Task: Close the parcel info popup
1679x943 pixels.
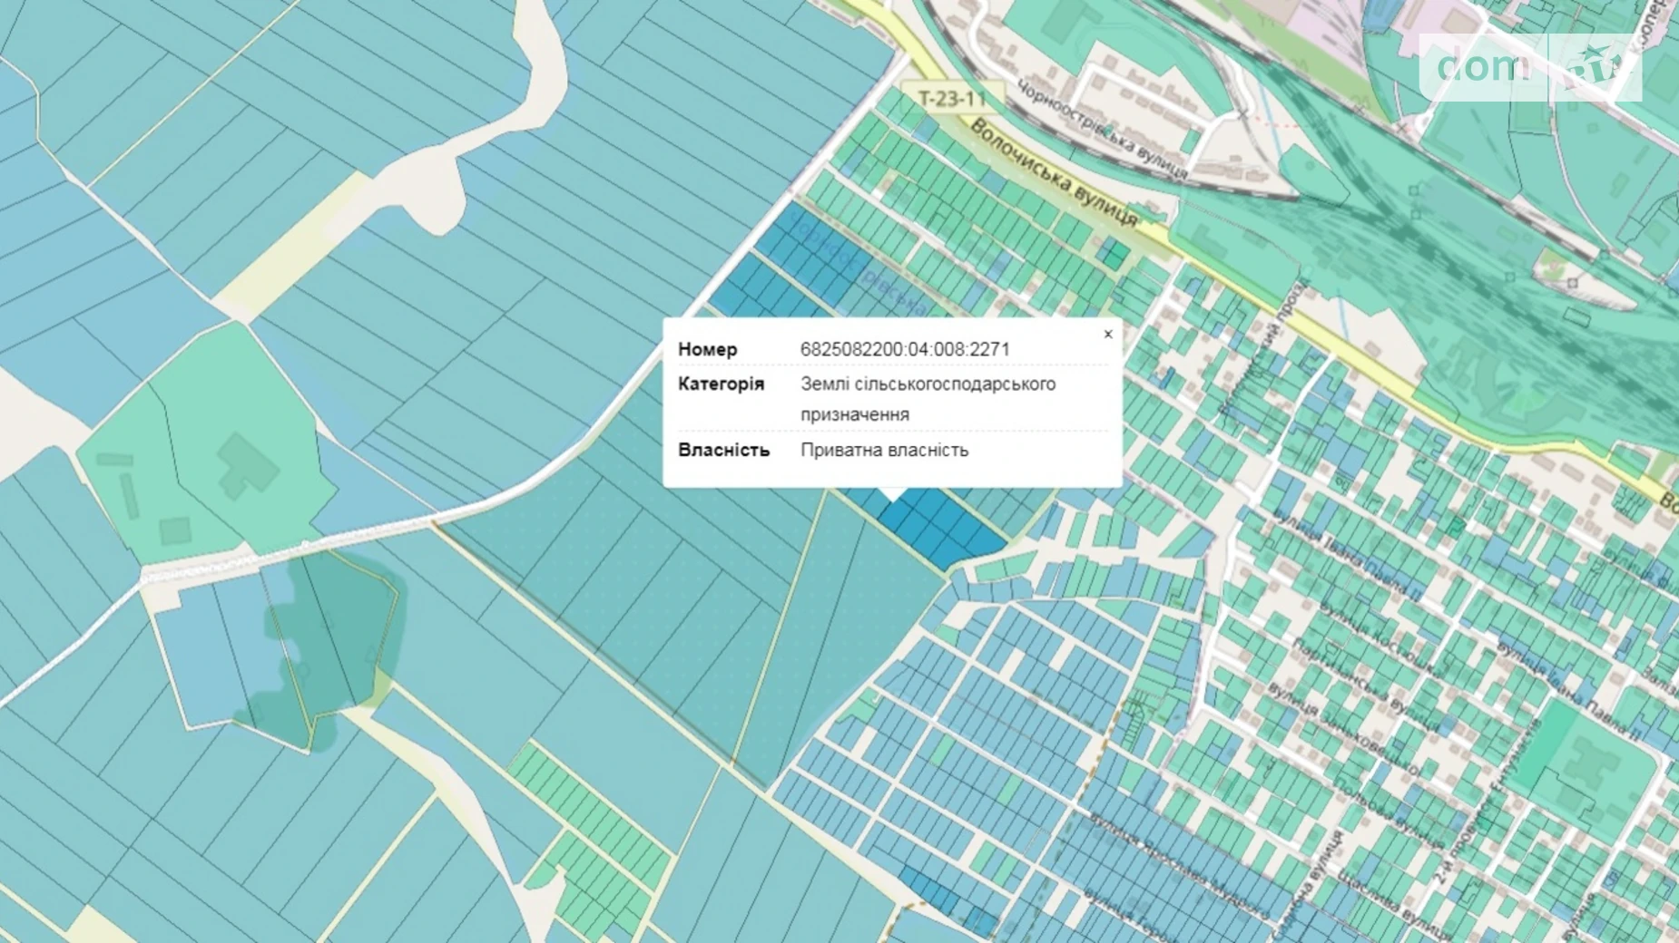Action: tap(1107, 335)
